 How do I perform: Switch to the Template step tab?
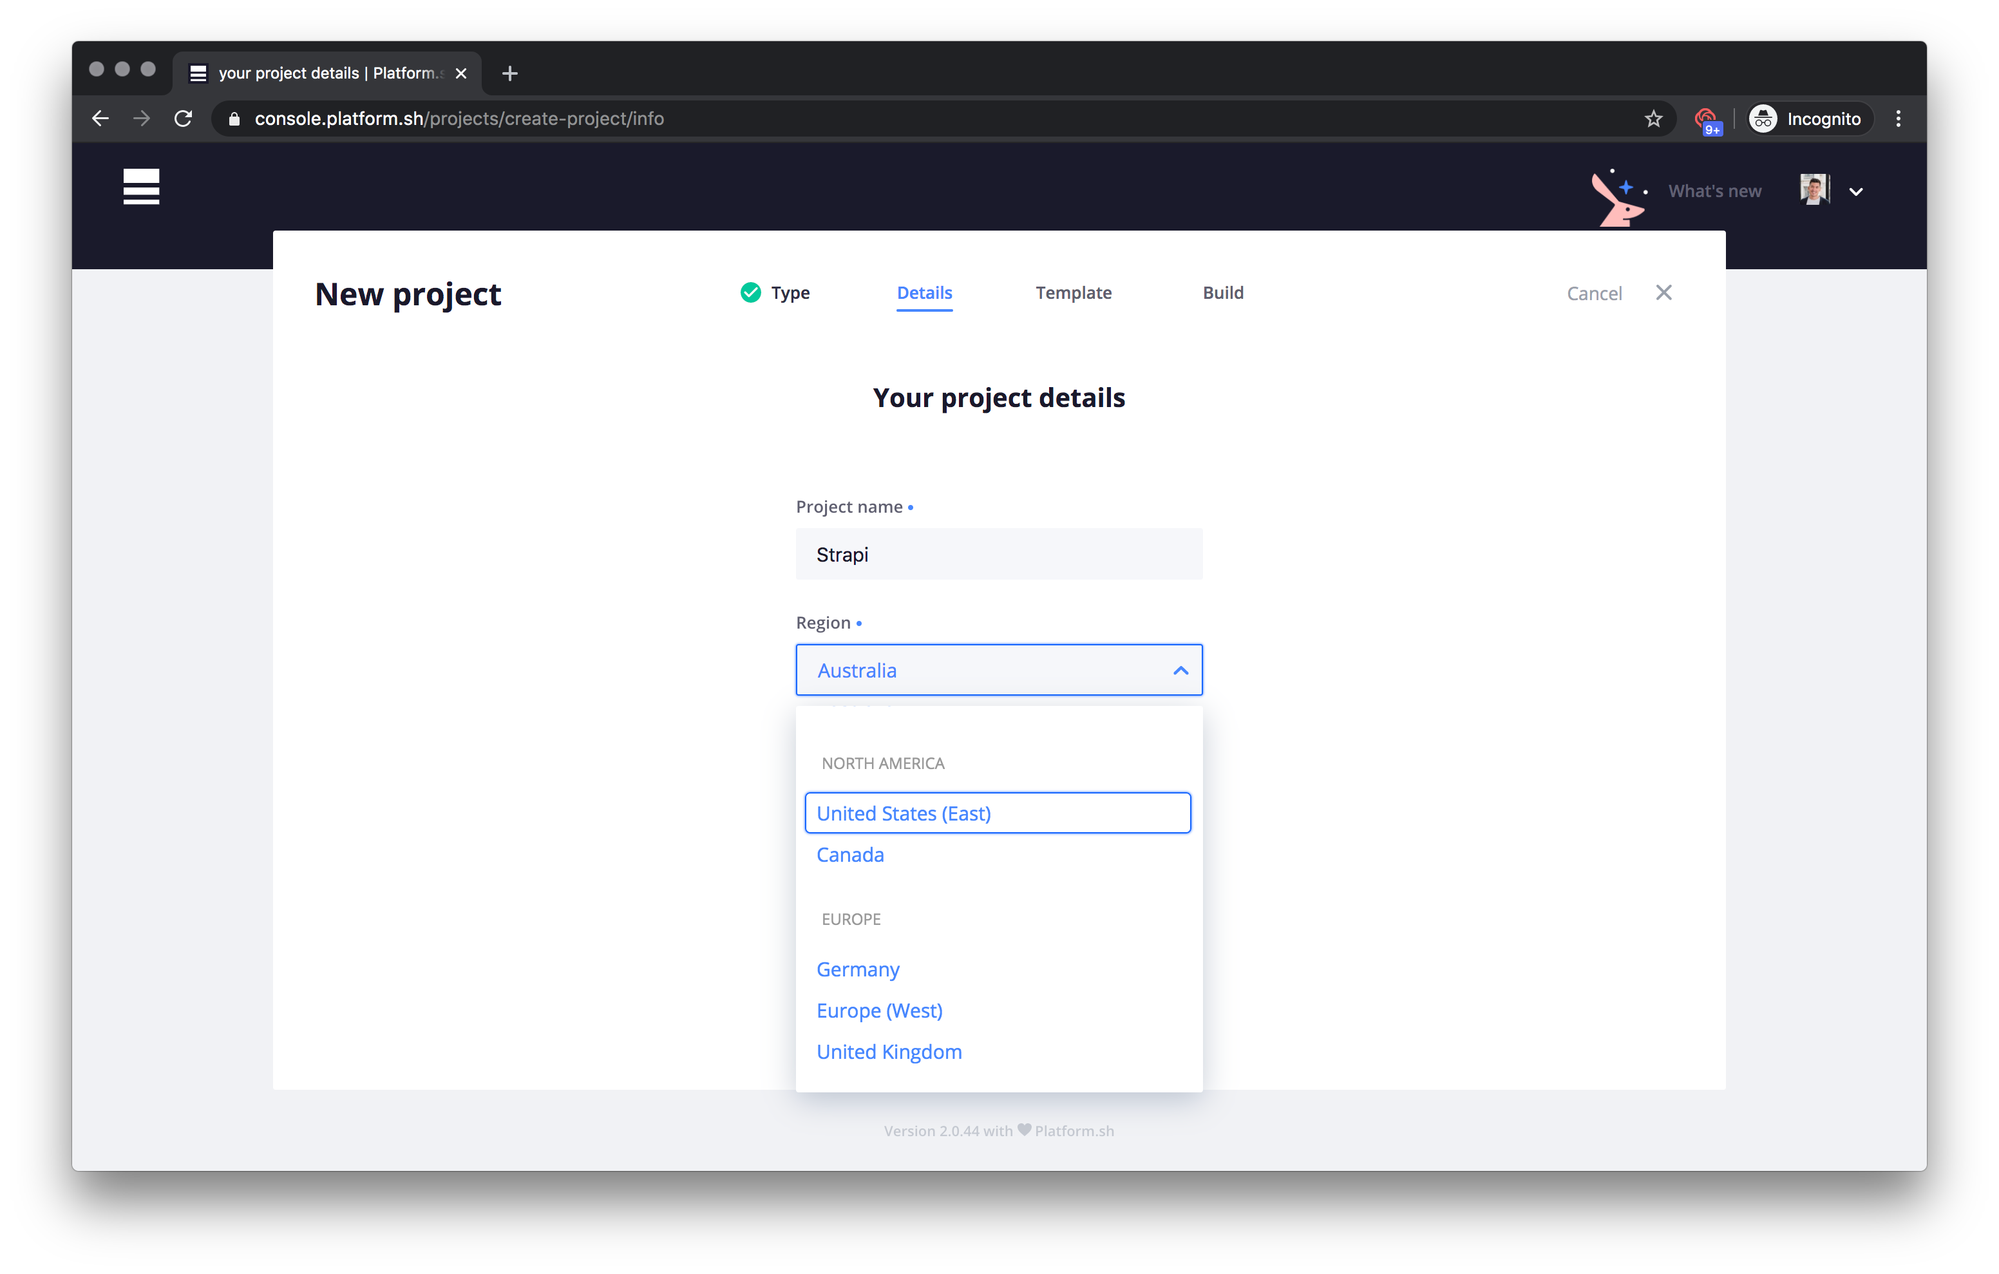pos(1074,292)
